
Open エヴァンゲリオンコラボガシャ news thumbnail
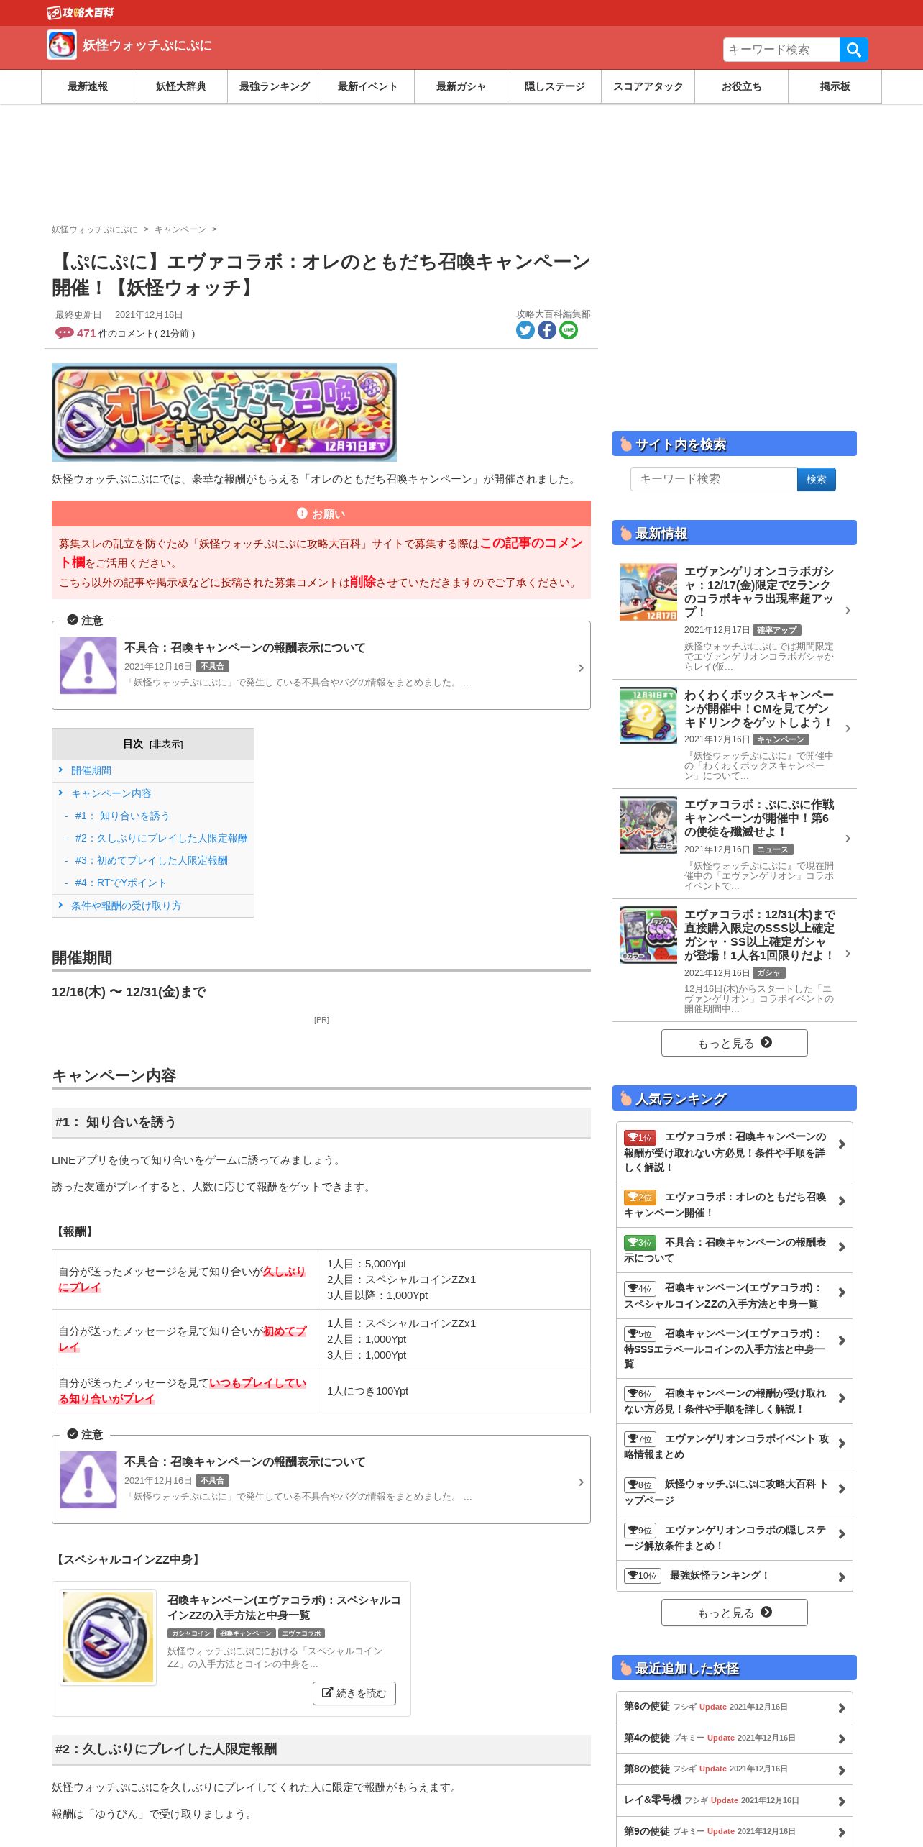(x=648, y=592)
